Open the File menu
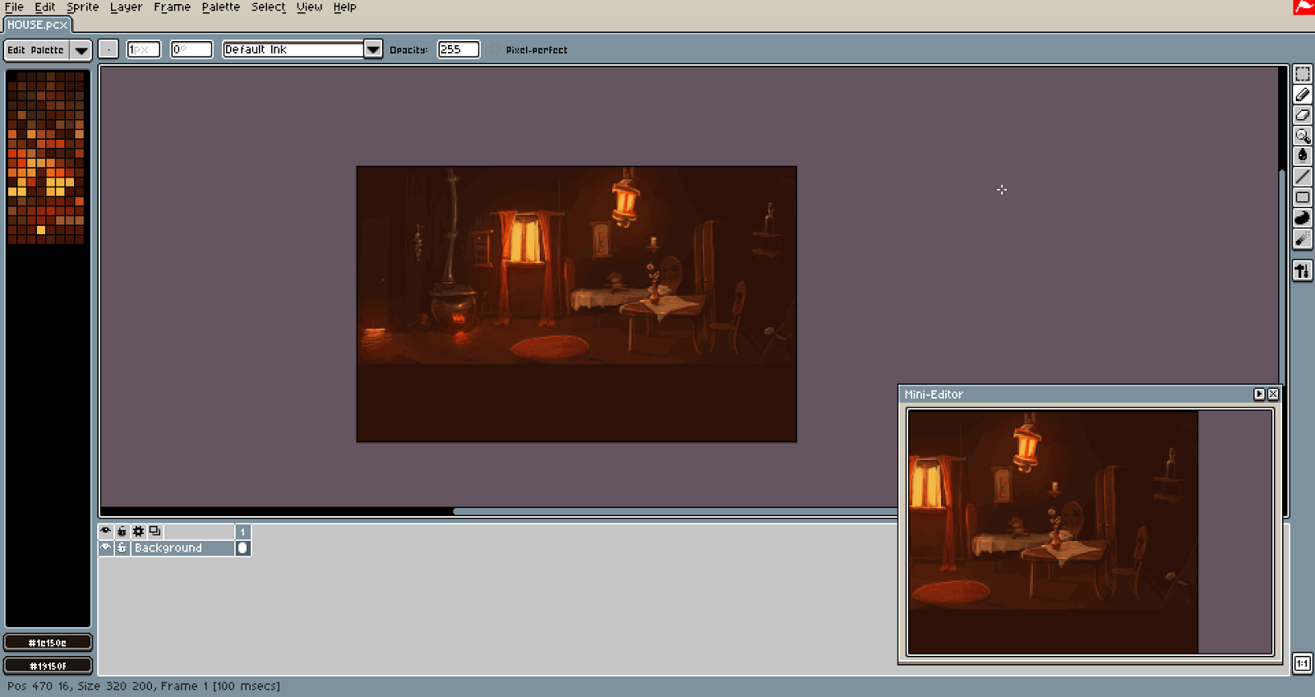 tap(14, 7)
